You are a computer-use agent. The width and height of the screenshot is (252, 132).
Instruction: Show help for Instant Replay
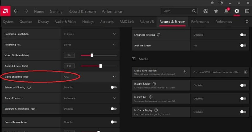click(x=154, y=84)
